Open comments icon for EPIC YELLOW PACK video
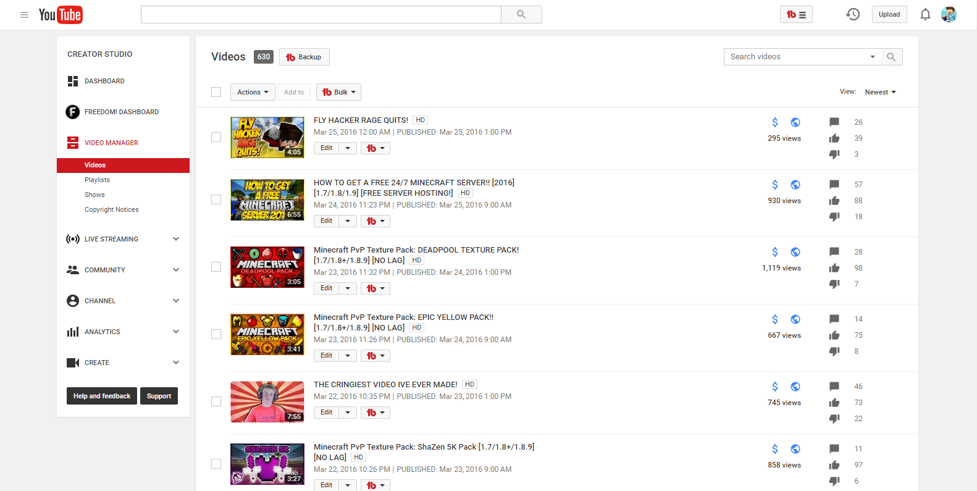Image resolution: width=977 pixels, height=491 pixels. click(834, 319)
